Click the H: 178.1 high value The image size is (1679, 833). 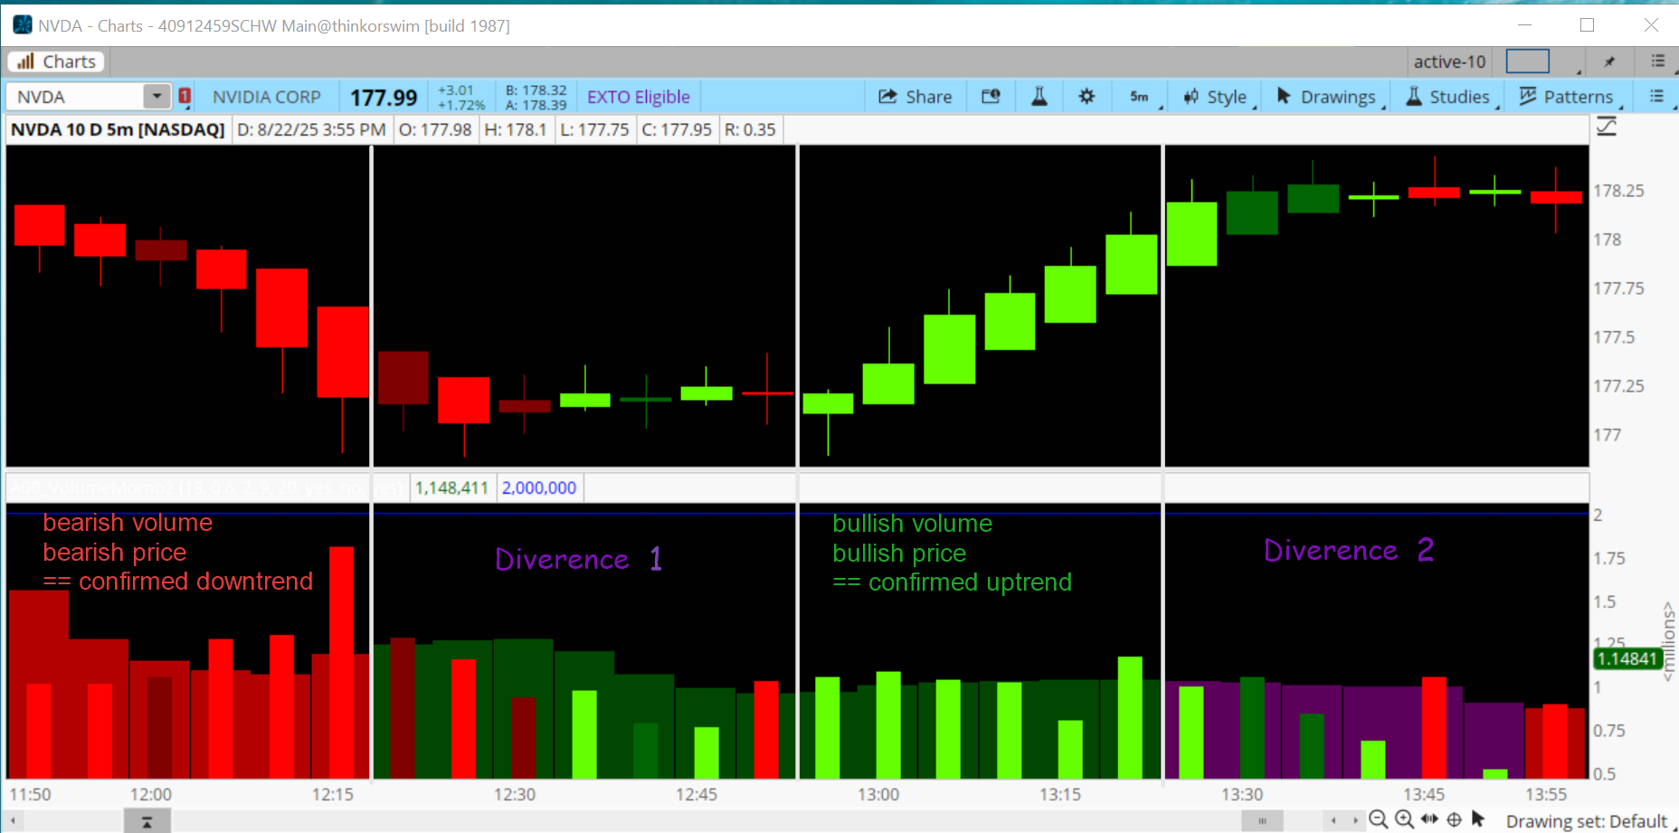tap(515, 129)
